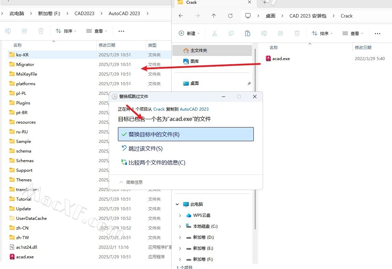The height and width of the screenshot is (269, 392).
Task: Open a new tab with the plus button
Action: point(264,2)
